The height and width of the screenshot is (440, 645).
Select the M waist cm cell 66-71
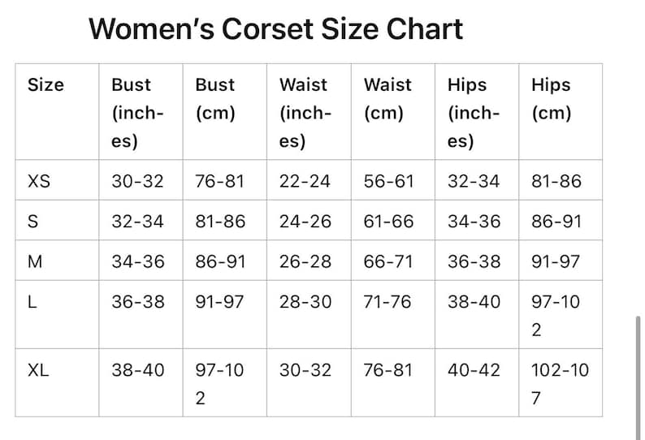point(388,261)
